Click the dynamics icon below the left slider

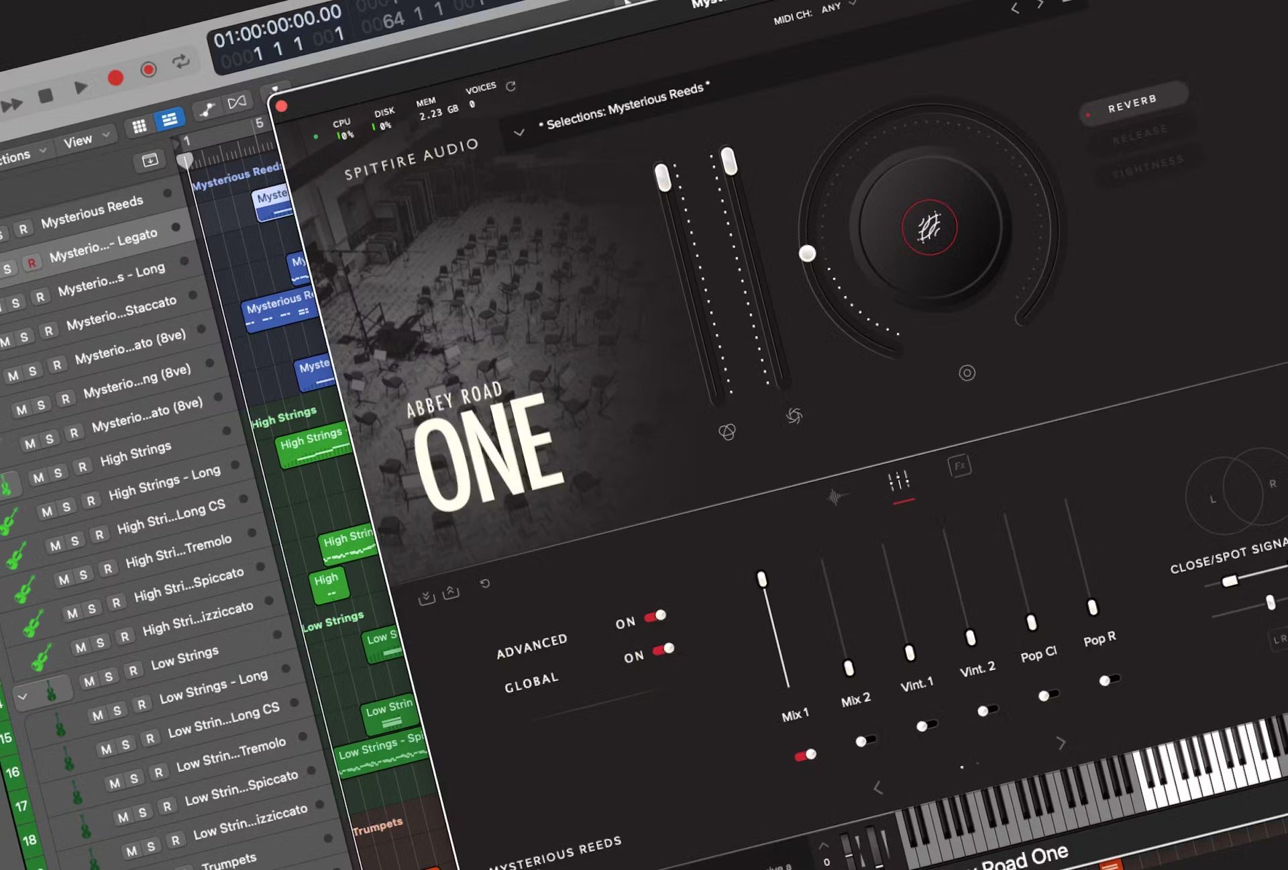[x=727, y=432]
